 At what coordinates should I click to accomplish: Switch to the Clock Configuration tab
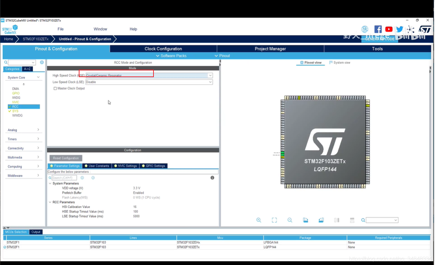[163, 49]
